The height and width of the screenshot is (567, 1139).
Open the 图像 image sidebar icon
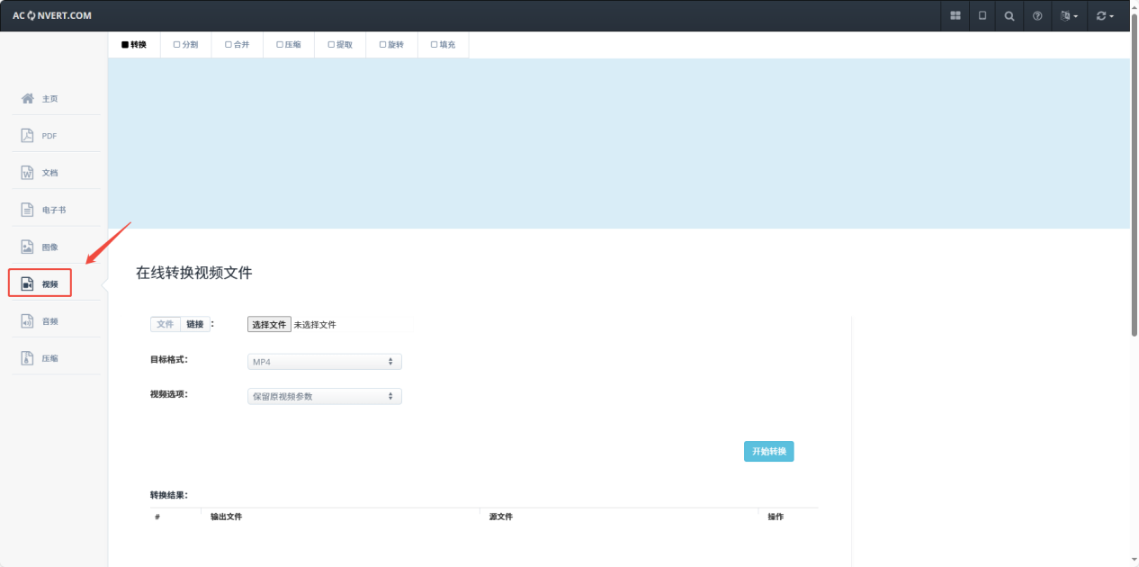pos(27,247)
